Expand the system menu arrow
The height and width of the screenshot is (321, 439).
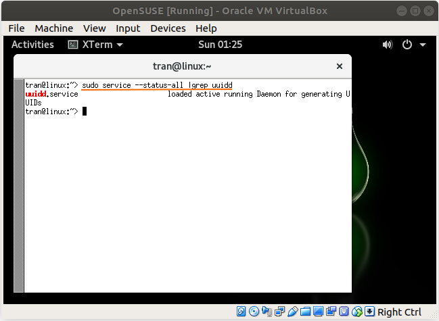click(423, 45)
